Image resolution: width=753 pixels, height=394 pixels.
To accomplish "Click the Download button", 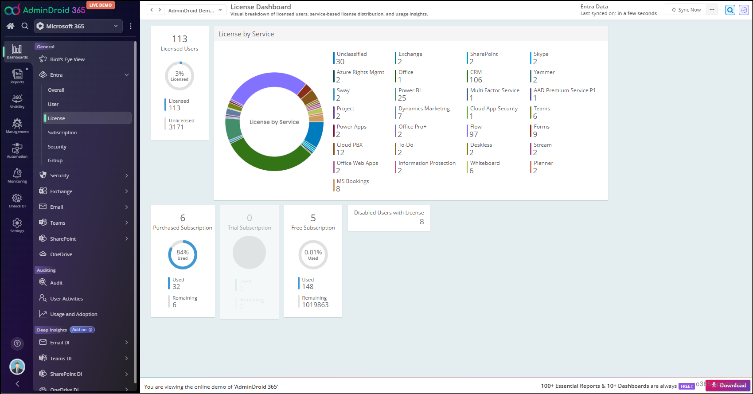I will [728, 385].
